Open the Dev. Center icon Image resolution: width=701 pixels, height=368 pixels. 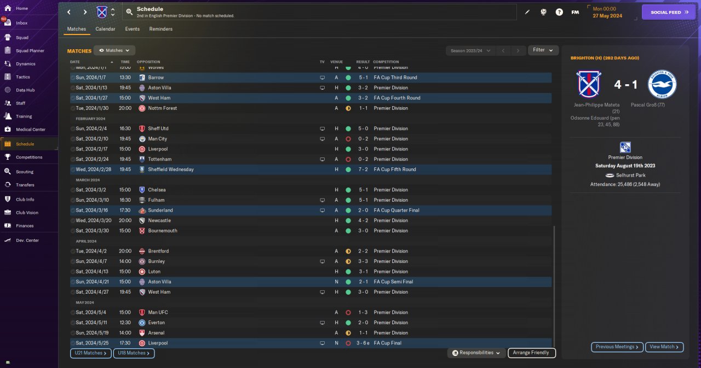(x=8, y=241)
